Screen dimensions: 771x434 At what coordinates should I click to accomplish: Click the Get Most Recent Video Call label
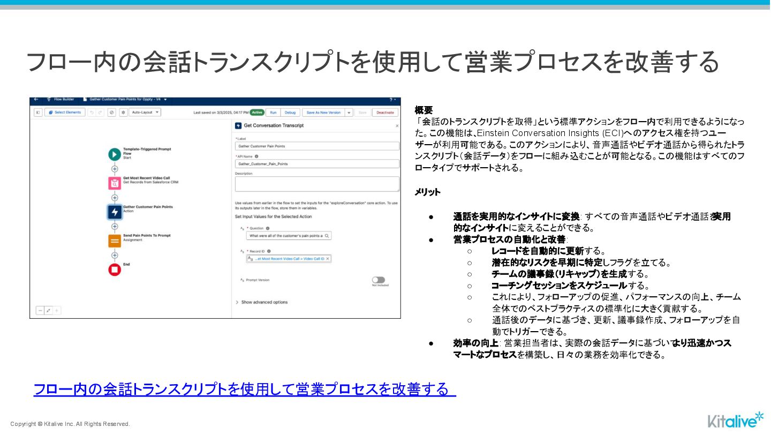pyautogui.click(x=146, y=178)
